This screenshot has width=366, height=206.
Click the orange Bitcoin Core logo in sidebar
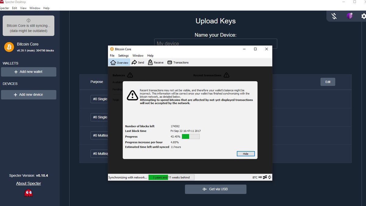[x=9, y=47]
